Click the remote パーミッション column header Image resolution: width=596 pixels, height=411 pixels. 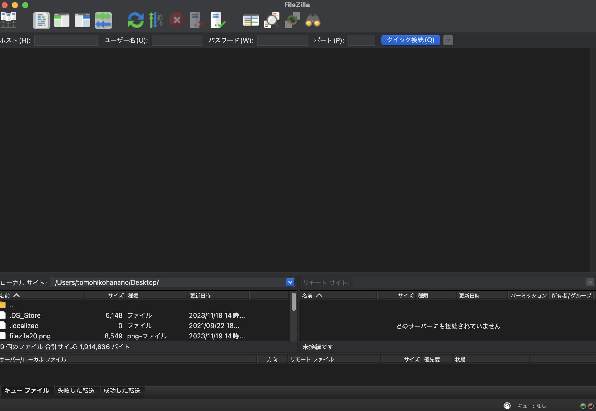(529, 295)
